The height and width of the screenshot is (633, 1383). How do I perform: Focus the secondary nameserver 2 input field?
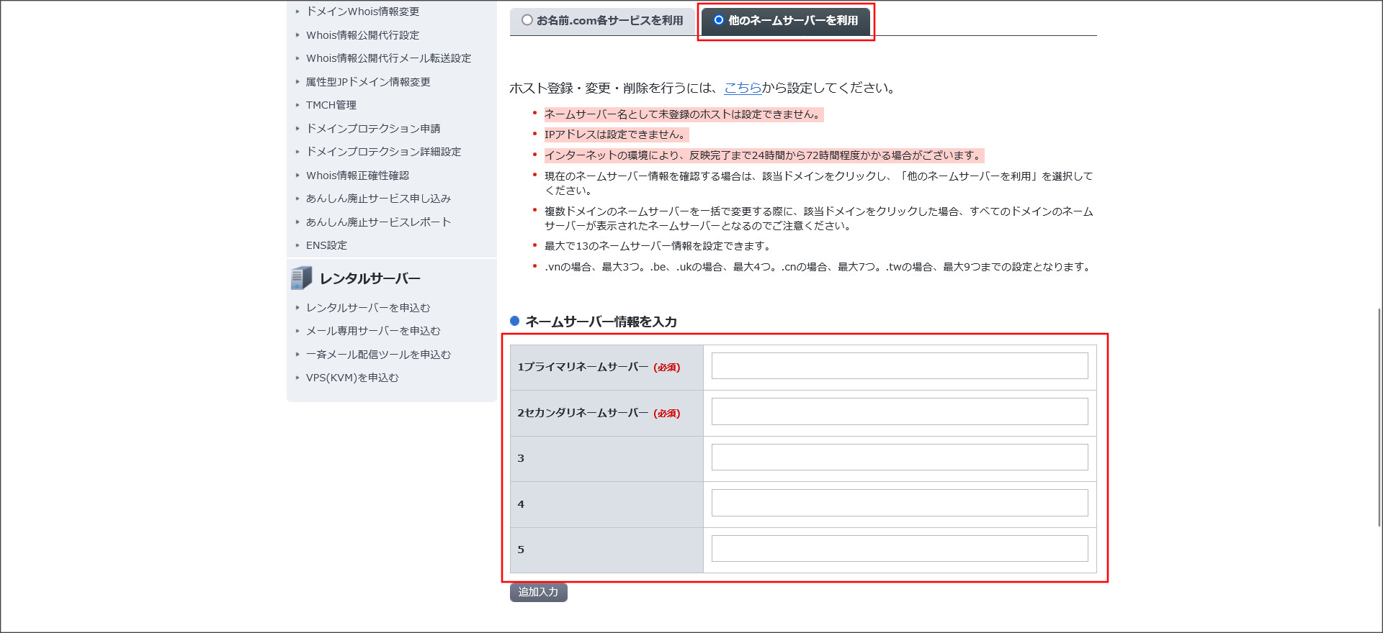pyautogui.click(x=900, y=411)
